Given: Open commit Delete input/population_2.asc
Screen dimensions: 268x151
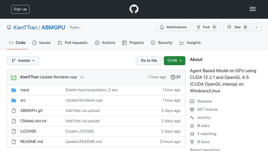Looking at the screenshot, I should pos(92,90).
